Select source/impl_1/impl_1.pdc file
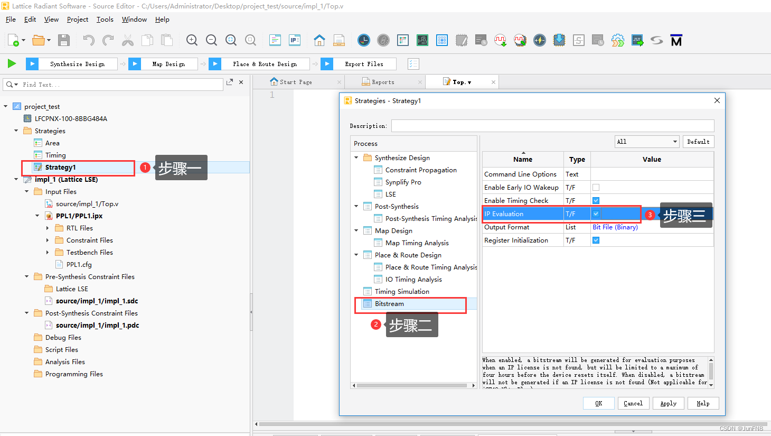Viewport: 771px width, 436px height. 97,325
